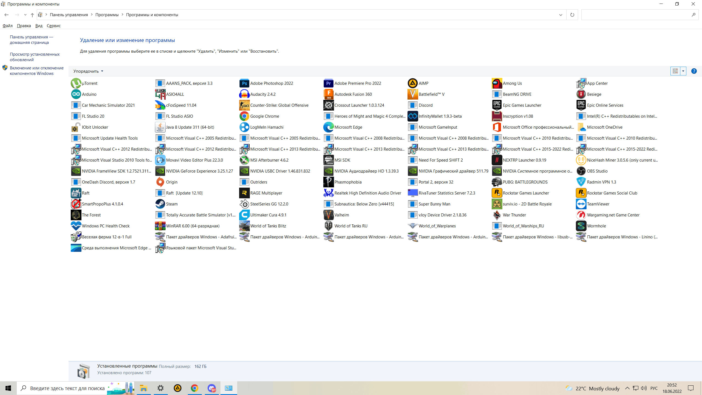702x395 pixels.
Task: Select the Microsoft Edge icon in list
Action: (x=329, y=127)
